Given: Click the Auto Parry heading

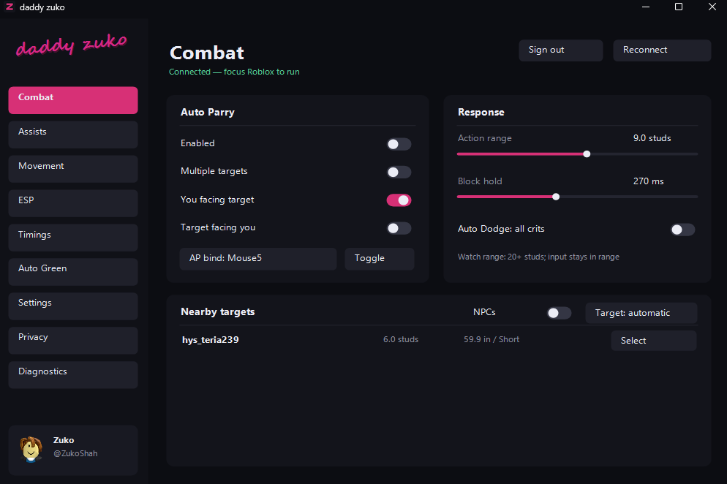Looking at the screenshot, I should click(x=207, y=112).
